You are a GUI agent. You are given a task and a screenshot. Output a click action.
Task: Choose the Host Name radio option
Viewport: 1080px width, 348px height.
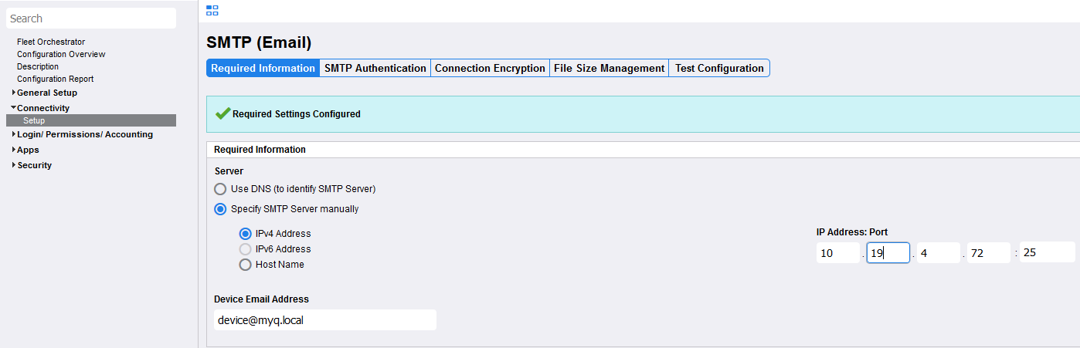pyautogui.click(x=246, y=265)
